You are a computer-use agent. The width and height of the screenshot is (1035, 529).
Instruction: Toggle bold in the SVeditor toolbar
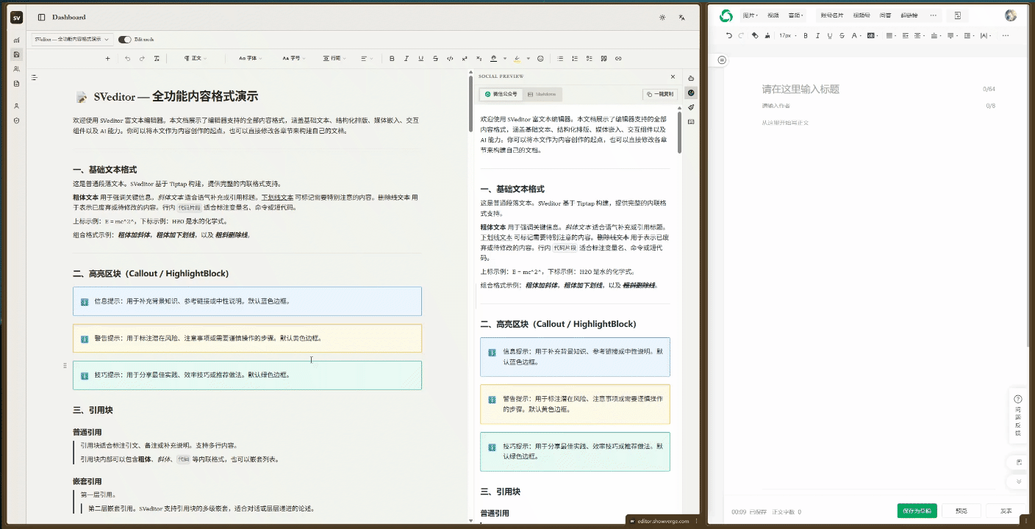(392, 58)
